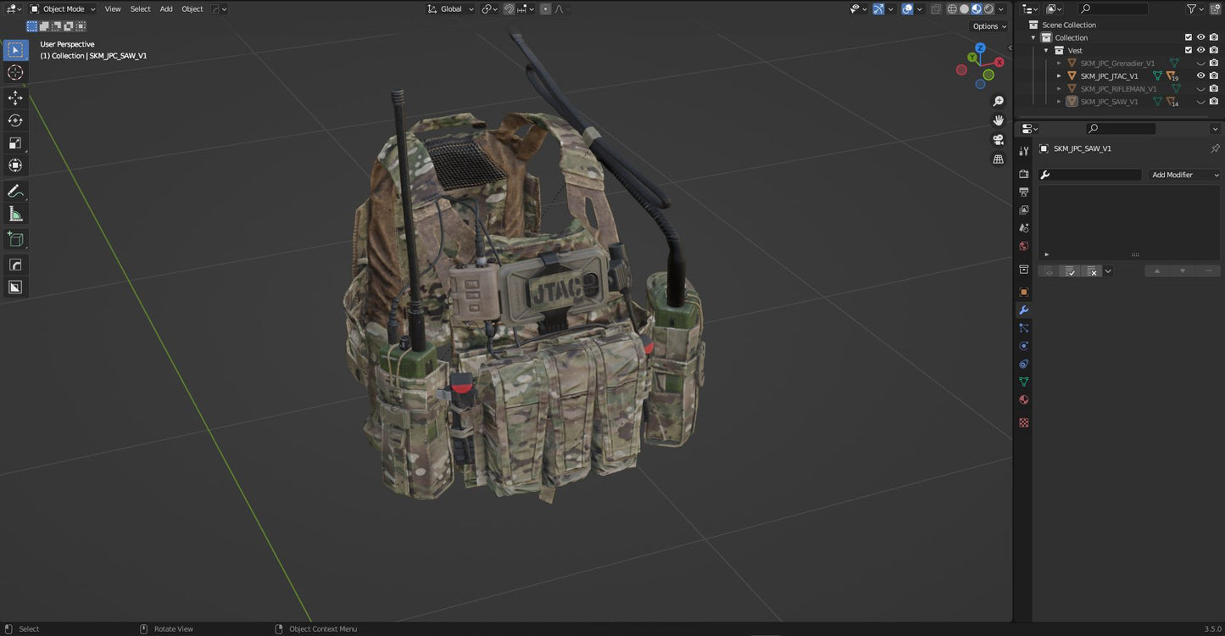Click the Options button in the viewport
The height and width of the screenshot is (636, 1225).
coord(987,25)
